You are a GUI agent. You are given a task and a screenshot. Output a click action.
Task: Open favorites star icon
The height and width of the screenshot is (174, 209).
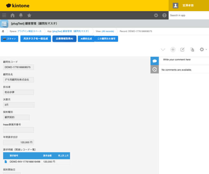(x=29, y=15)
